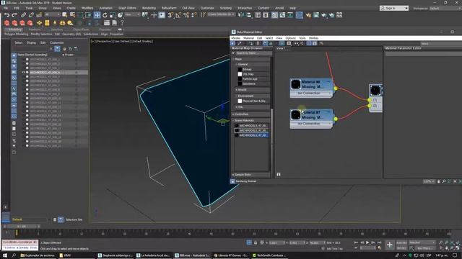The image size is (462, 259).
Task: Click the time slider handle on the timeline
Action: point(21,227)
